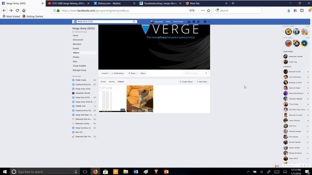Open the Getting Started bookmark
The height and width of the screenshot is (175, 312).
tap(33, 17)
